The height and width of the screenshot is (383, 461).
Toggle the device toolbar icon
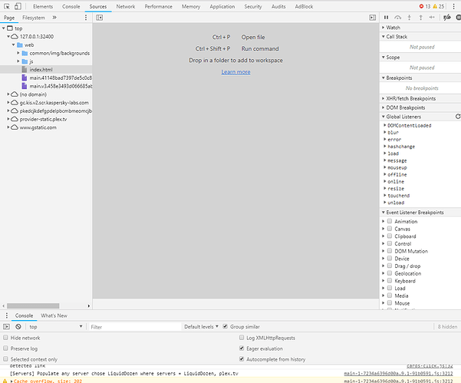18,6
